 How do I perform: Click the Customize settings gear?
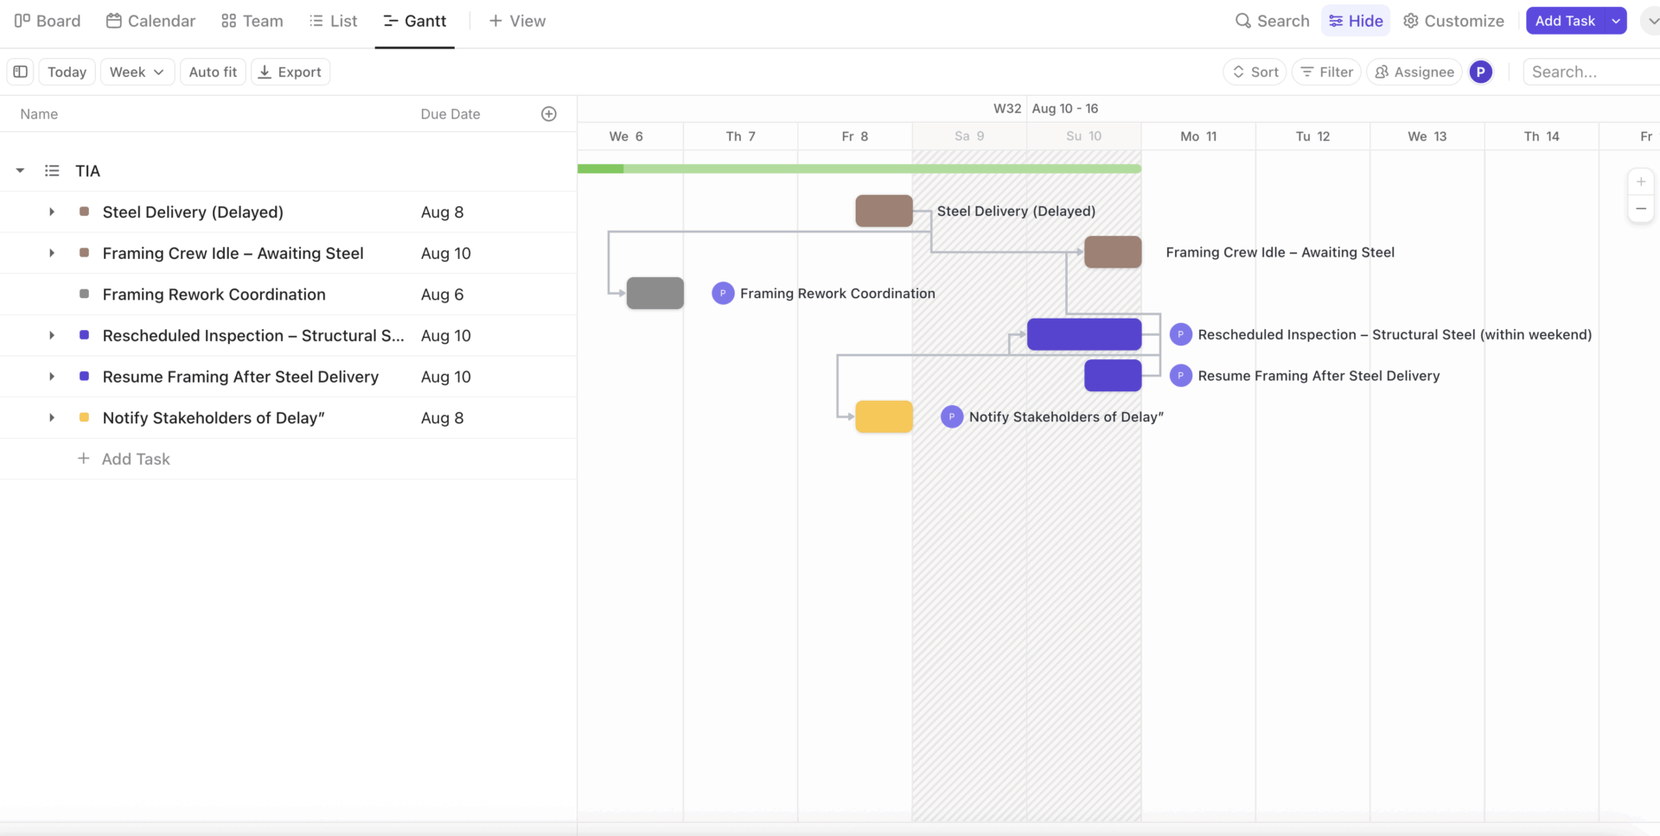pyautogui.click(x=1411, y=20)
